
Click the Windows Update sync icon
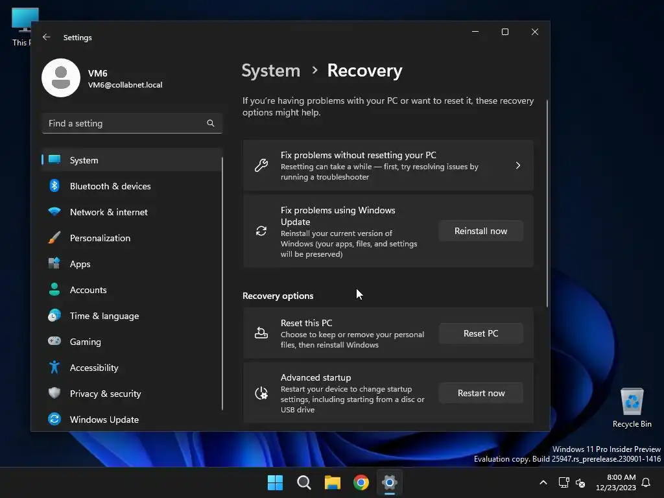(x=54, y=419)
